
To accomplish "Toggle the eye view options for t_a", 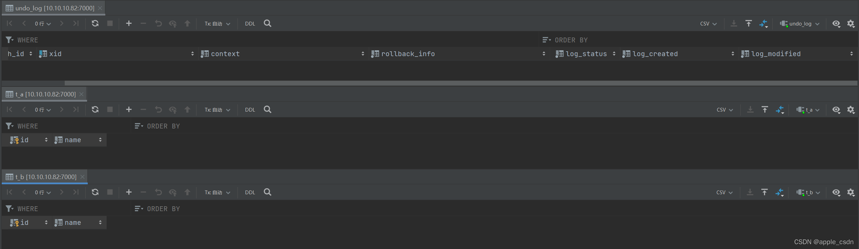I will (836, 110).
